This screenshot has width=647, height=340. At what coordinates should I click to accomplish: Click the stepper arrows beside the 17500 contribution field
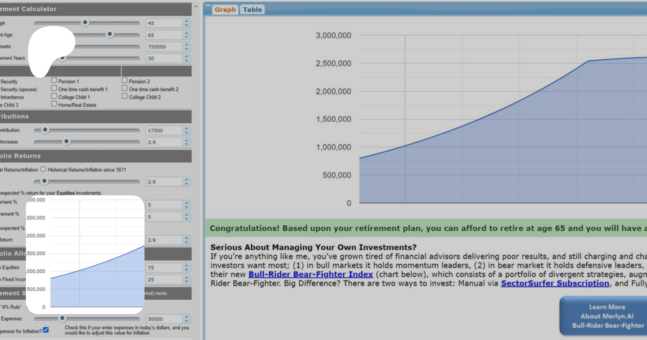(x=186, y=131)
